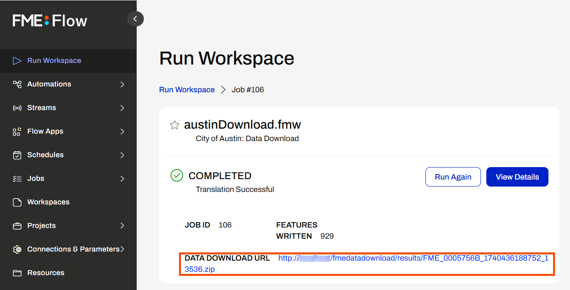Click the COMPLETED status text

pyautogui.click(x=220, y=176)
